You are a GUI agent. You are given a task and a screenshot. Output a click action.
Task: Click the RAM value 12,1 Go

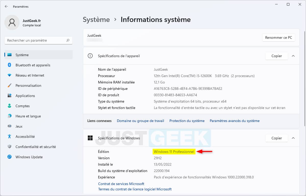159,82
